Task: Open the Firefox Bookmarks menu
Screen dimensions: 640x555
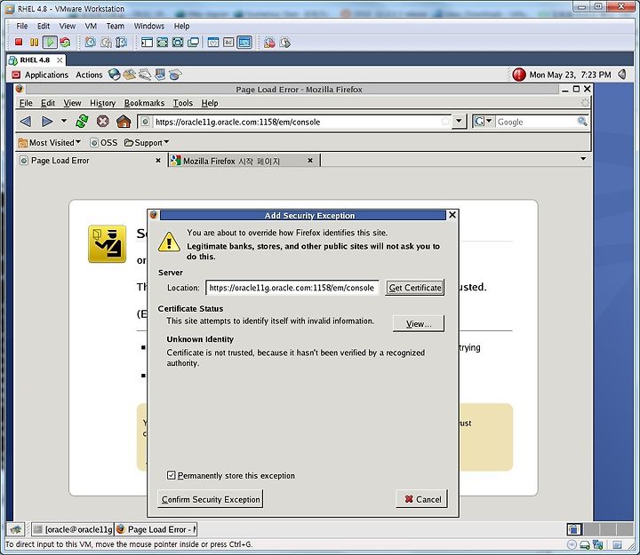Action: click(144, 103)
